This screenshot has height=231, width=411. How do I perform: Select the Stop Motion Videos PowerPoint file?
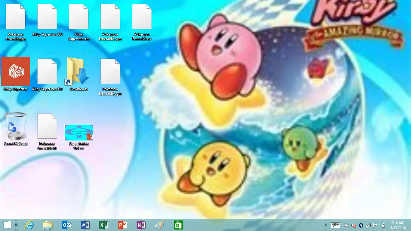pos(79,132)
